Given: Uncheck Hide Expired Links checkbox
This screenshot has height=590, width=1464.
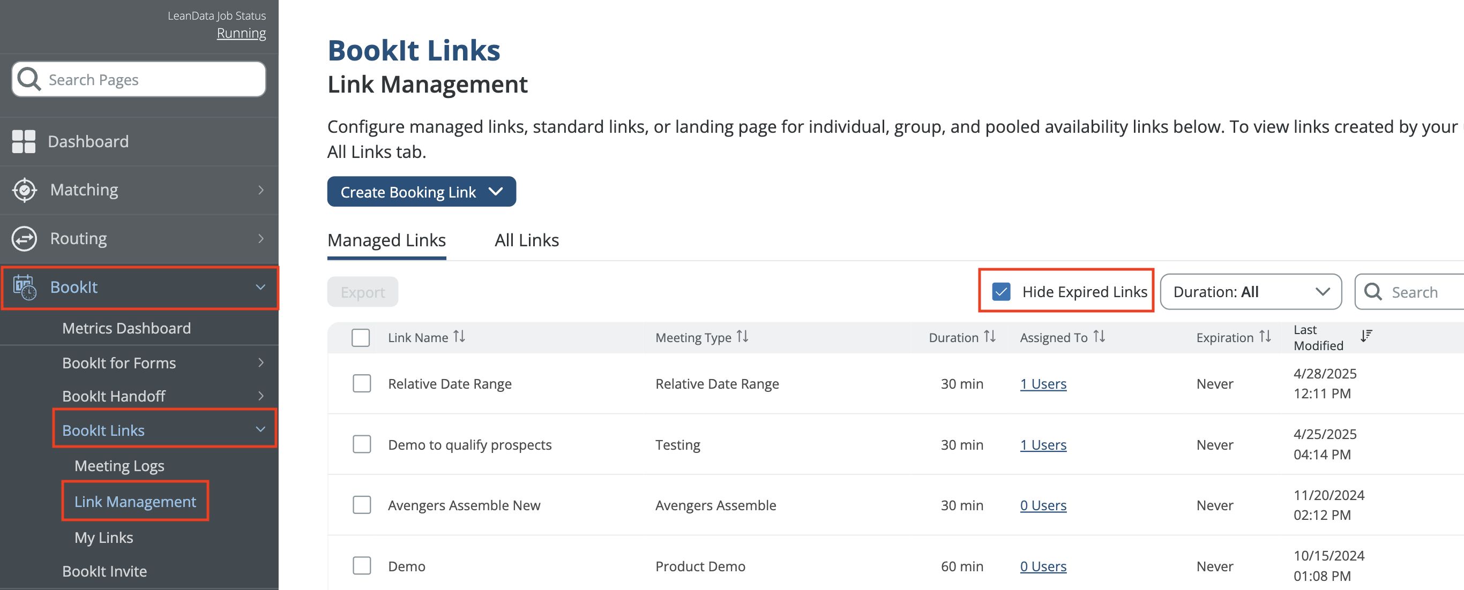Looking at the screenshot, I should tap(1001, 292).
